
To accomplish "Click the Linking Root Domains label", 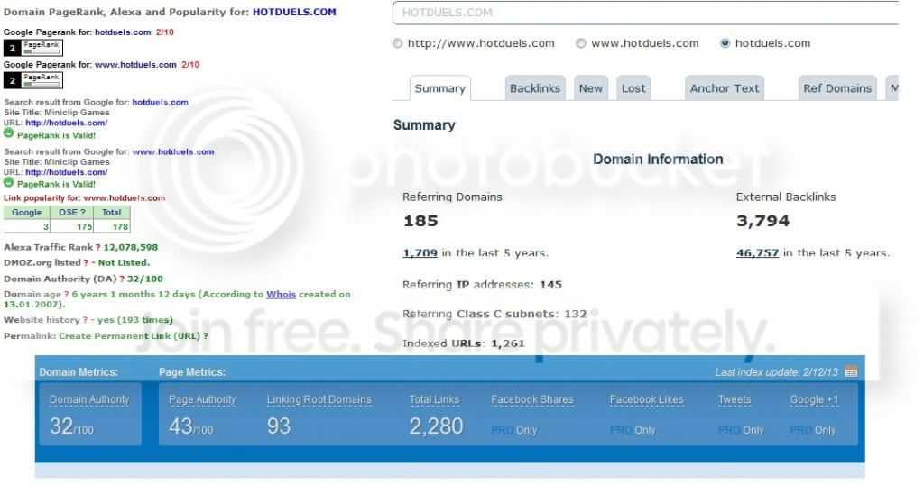I will click(319, 399).
